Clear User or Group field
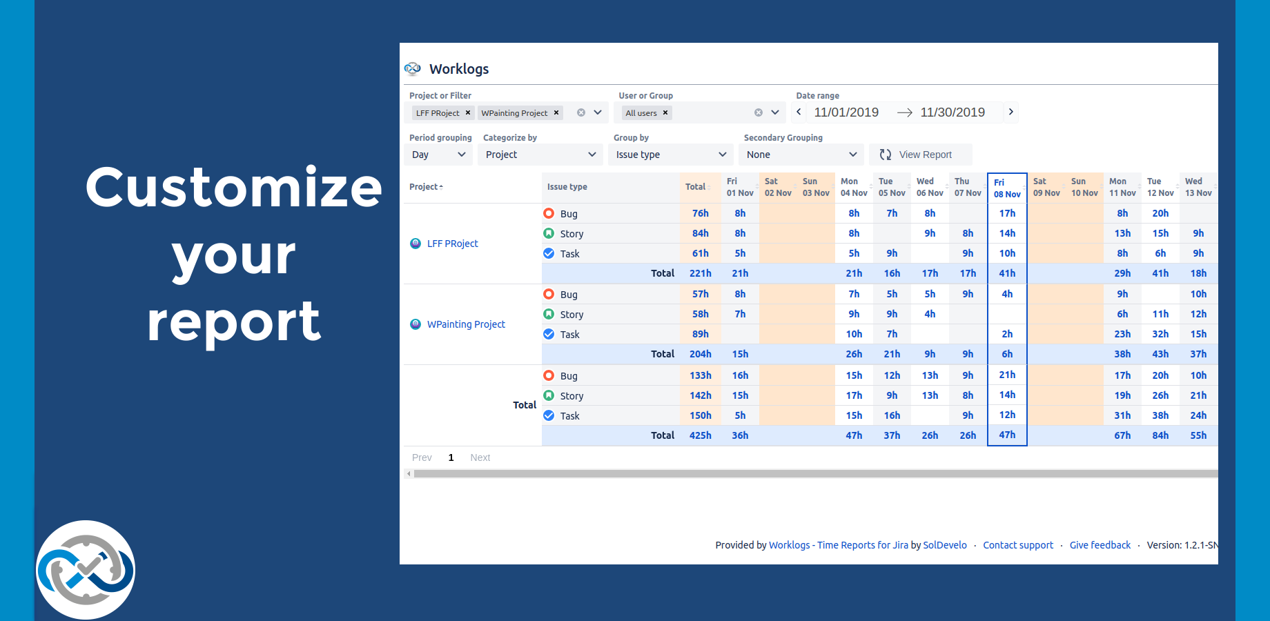This screenshot has height=621, width=1270. 759,112
